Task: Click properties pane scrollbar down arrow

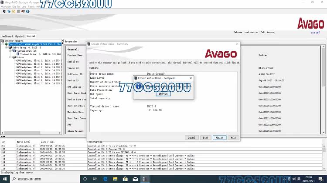Action: pyautogui.click(x=324, y=132)
